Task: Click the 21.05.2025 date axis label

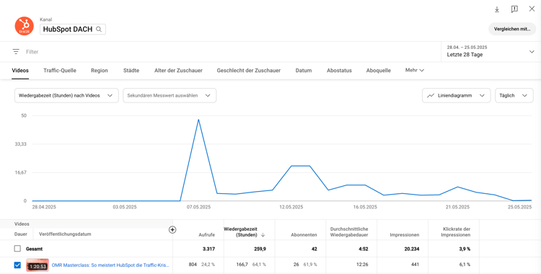Action: click(457, 207)
